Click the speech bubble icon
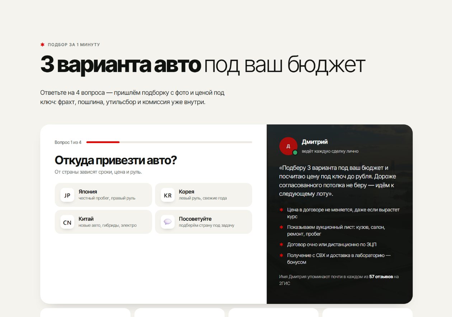 (168, 222)
